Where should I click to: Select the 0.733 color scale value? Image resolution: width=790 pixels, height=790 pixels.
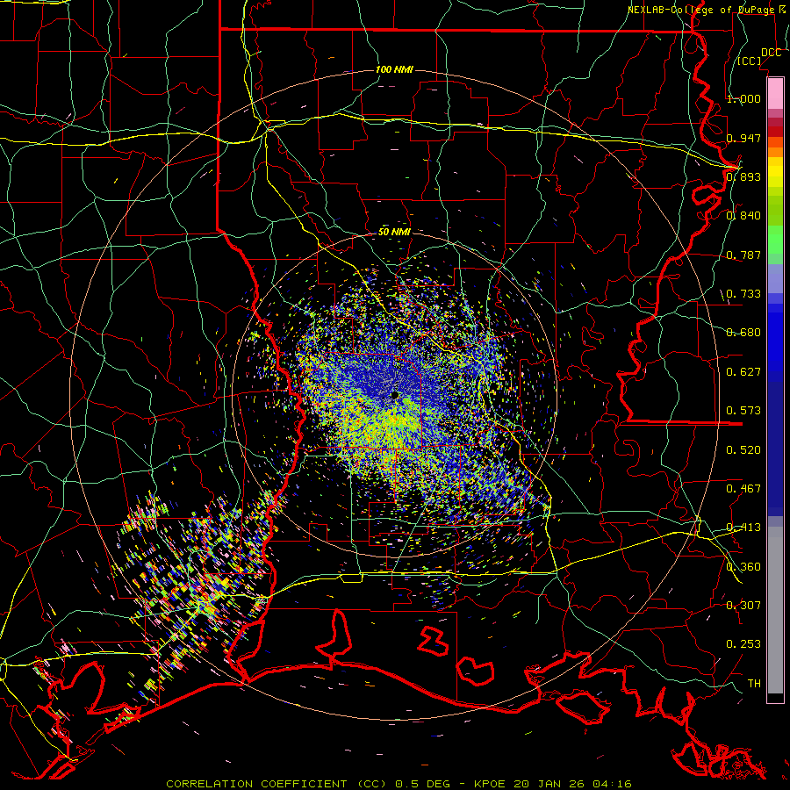(743, 294)
